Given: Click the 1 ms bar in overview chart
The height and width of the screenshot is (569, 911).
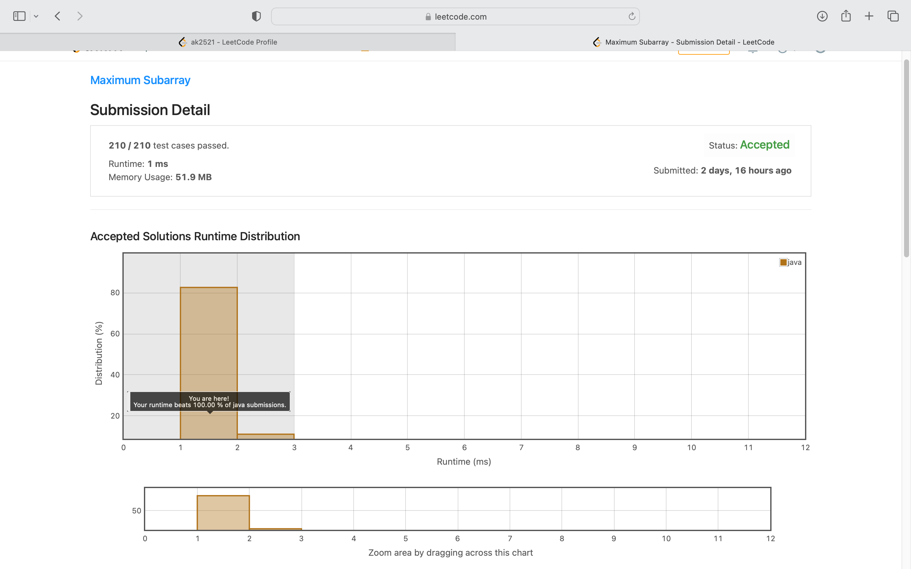Looking at the screenshot, I should [223, 512].
